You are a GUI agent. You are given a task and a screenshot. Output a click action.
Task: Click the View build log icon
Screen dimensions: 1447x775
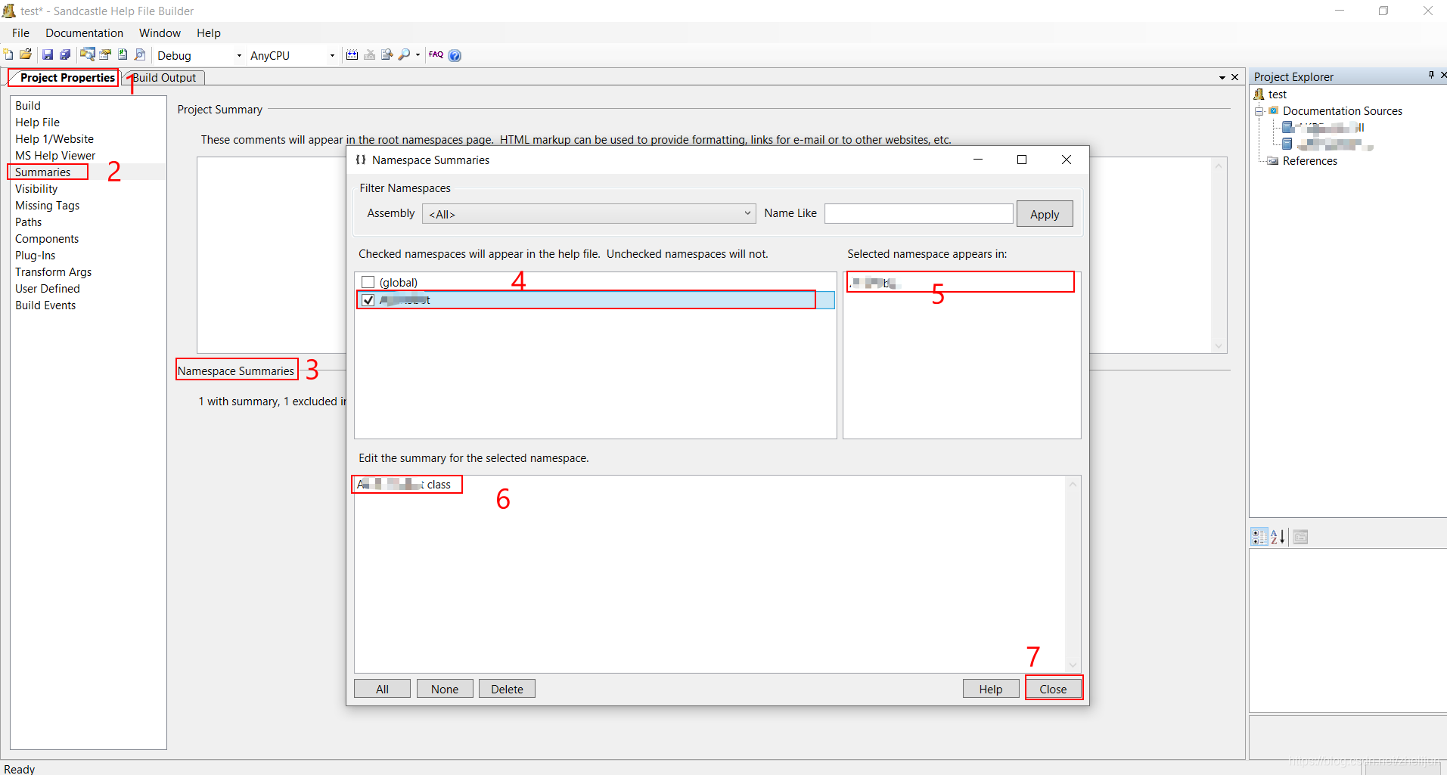[x=387, y=54]
